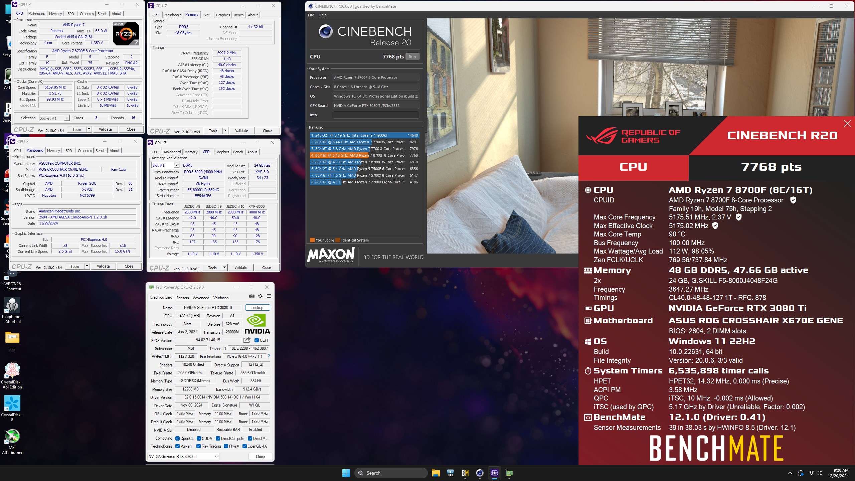855x481 pixels.
Task: Toggle OpenGL 4.6 checkbox in GPU-Z
Action: [245, 446]
